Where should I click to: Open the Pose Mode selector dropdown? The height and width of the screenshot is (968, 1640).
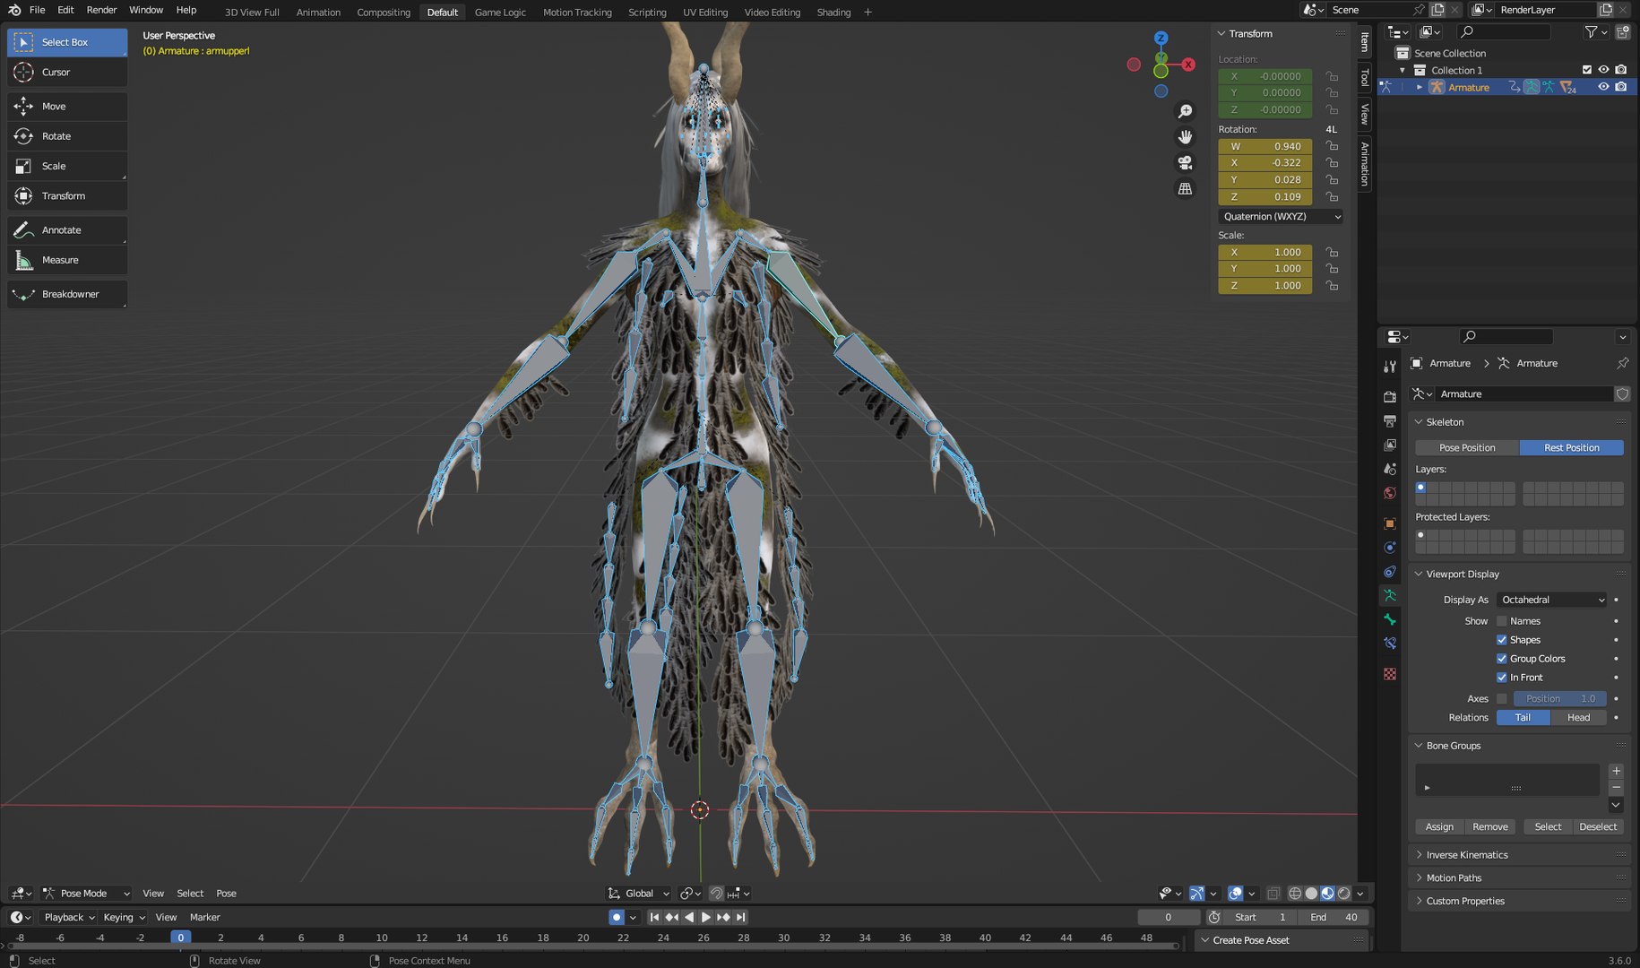[87, 894]
